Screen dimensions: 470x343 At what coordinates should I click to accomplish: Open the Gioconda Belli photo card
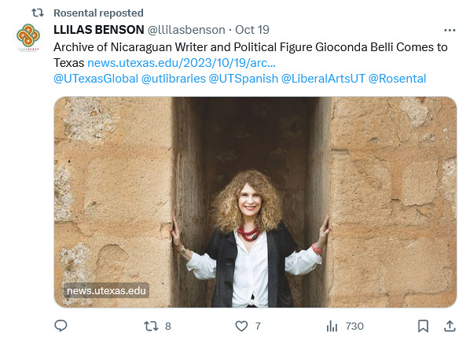click(255, 202)
